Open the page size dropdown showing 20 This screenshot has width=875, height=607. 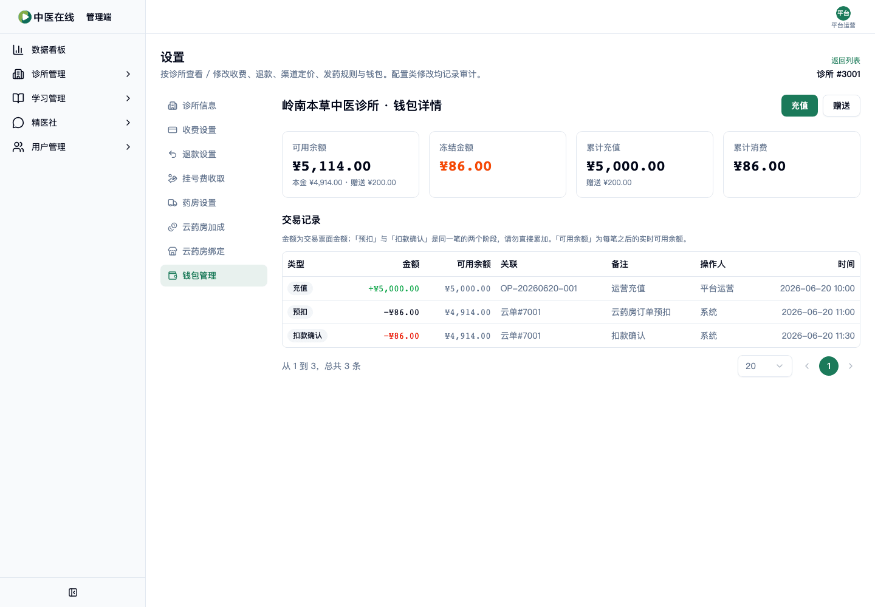click(765, 366)
